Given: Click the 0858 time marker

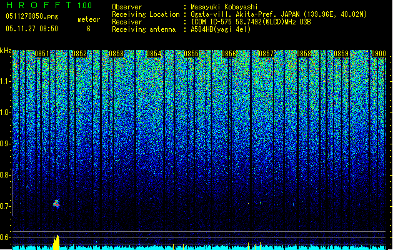Looking at the screenshot, I should (x=304, y=54).
